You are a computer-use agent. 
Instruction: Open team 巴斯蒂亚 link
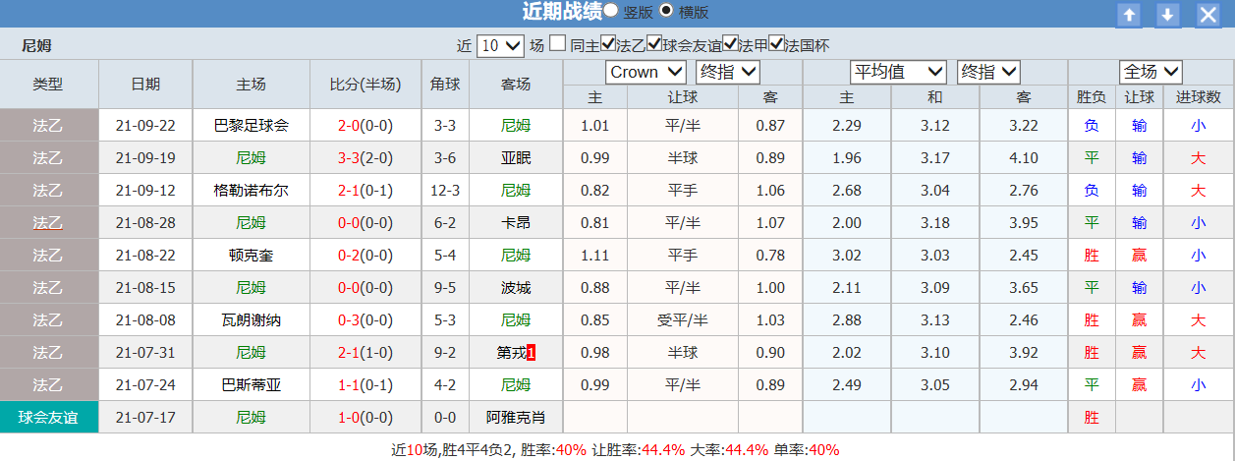(252, 385)
